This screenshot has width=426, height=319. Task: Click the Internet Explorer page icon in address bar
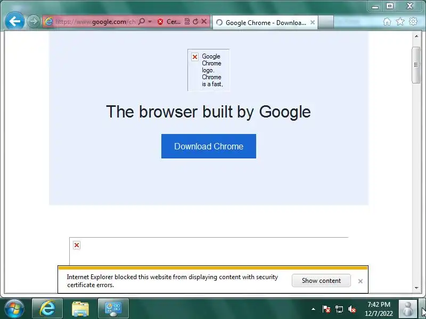[48, 21]
